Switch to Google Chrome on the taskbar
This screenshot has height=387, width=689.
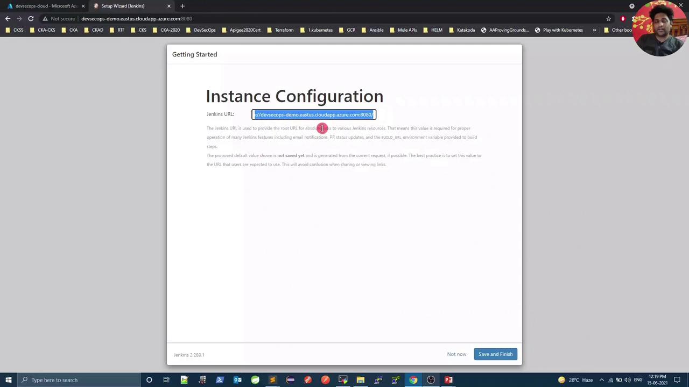tap(413, 380)
